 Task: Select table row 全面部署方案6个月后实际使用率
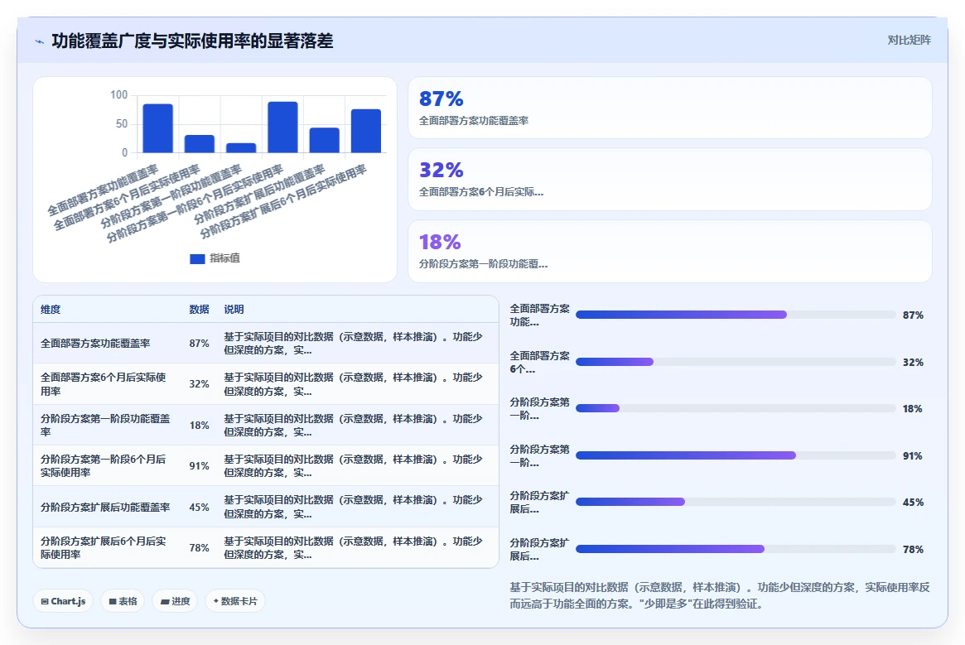266,384
